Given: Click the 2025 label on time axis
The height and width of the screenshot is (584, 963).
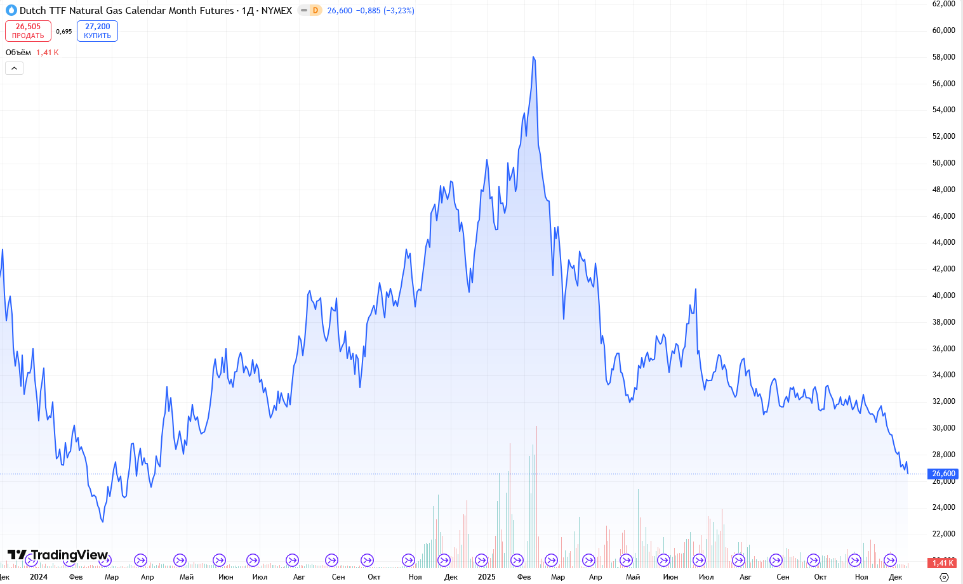Looking at the screenshot, I should (x=486, y=576).
